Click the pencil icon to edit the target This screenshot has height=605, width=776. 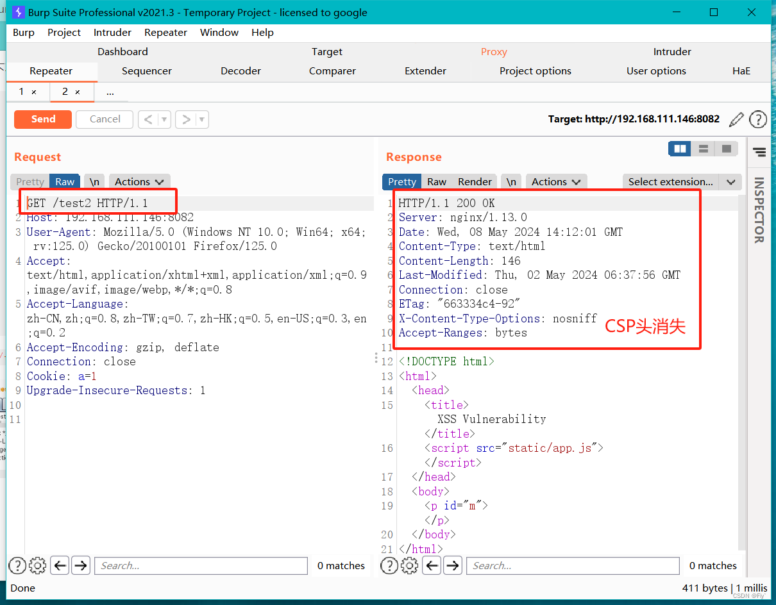736,119
